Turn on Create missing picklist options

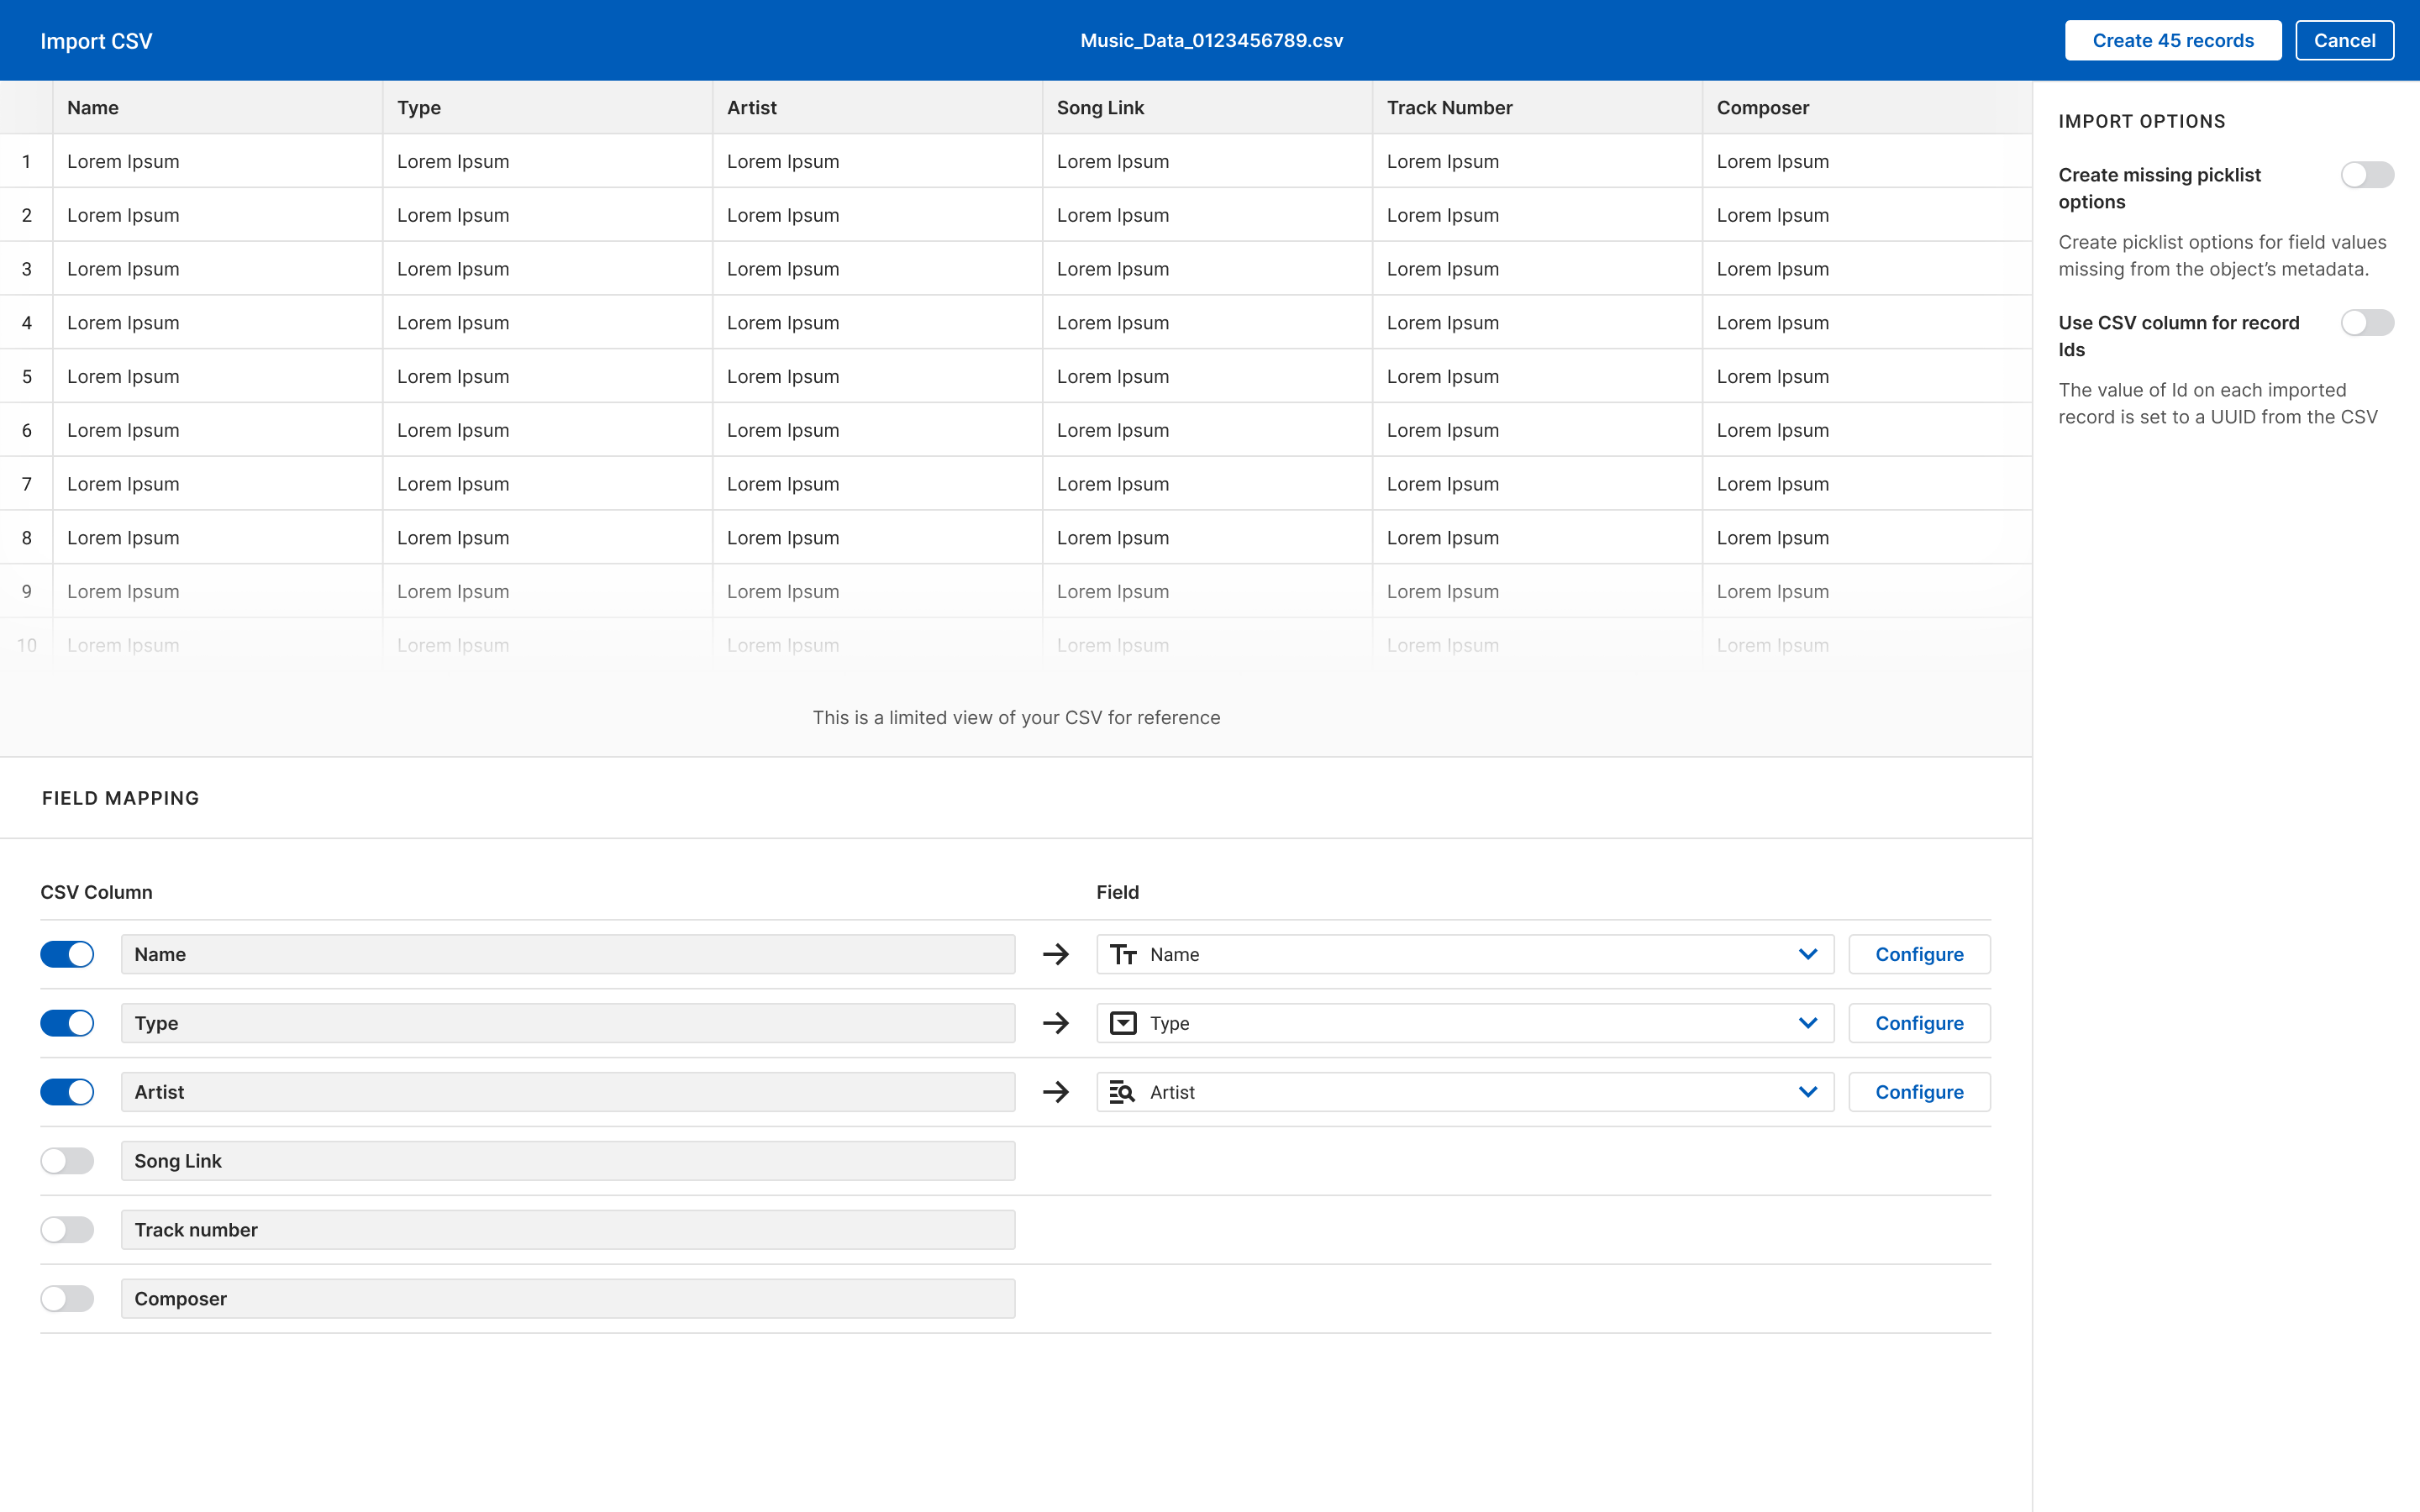pyautogui.click(x=2366, y=175)
